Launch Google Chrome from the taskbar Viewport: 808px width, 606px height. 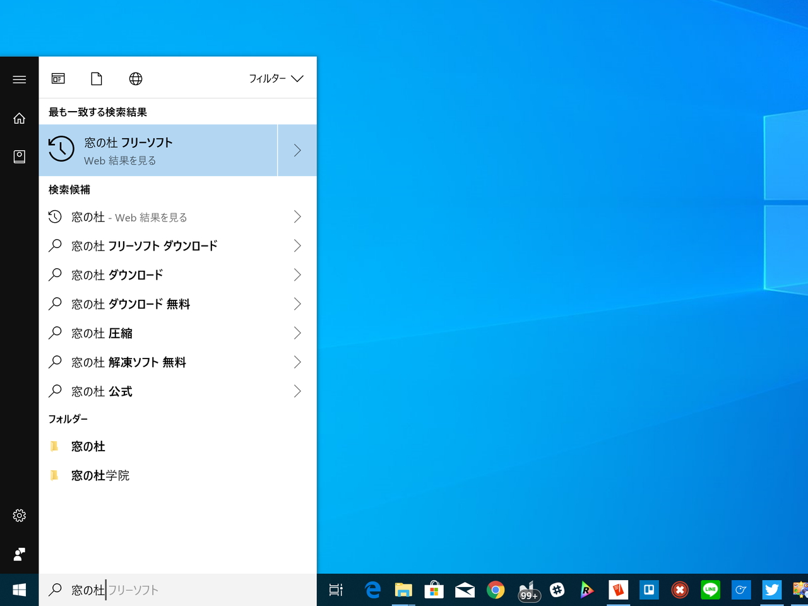(496, 590)
